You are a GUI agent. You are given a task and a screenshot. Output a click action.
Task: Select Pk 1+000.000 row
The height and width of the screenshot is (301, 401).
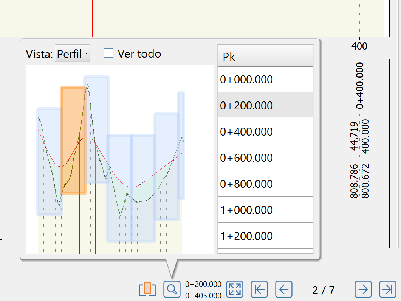265,210
